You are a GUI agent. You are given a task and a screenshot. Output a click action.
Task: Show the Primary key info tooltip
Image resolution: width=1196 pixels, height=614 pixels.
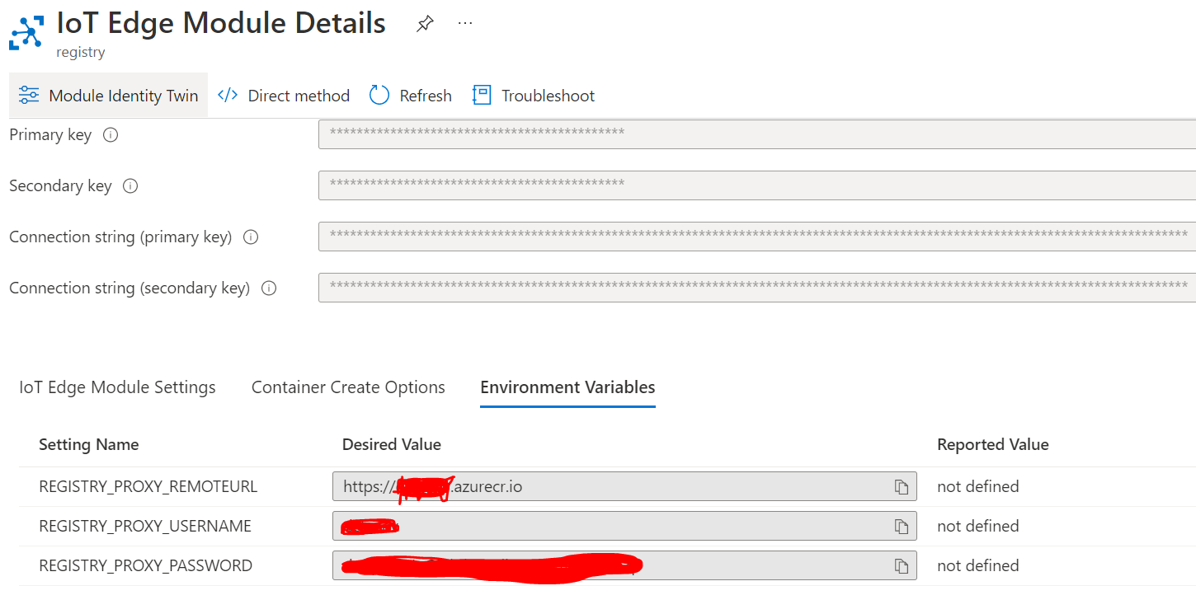coord(111,134)
